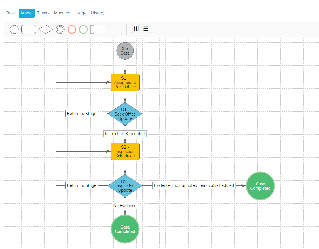Image resolution: width=319 pixels, height=249 pixels.
Task: Switch to the Basic tab
Action: click(x=12, y=13)
